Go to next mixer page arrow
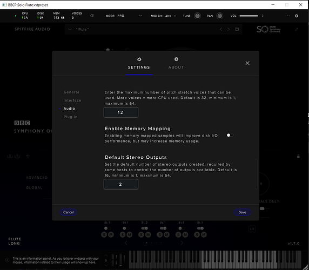 (x=182, y=243)
